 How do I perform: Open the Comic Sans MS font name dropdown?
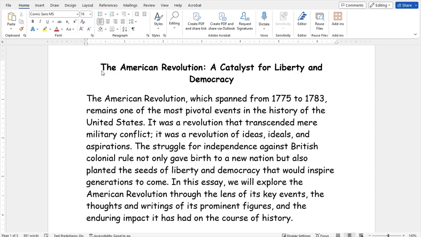77,14
